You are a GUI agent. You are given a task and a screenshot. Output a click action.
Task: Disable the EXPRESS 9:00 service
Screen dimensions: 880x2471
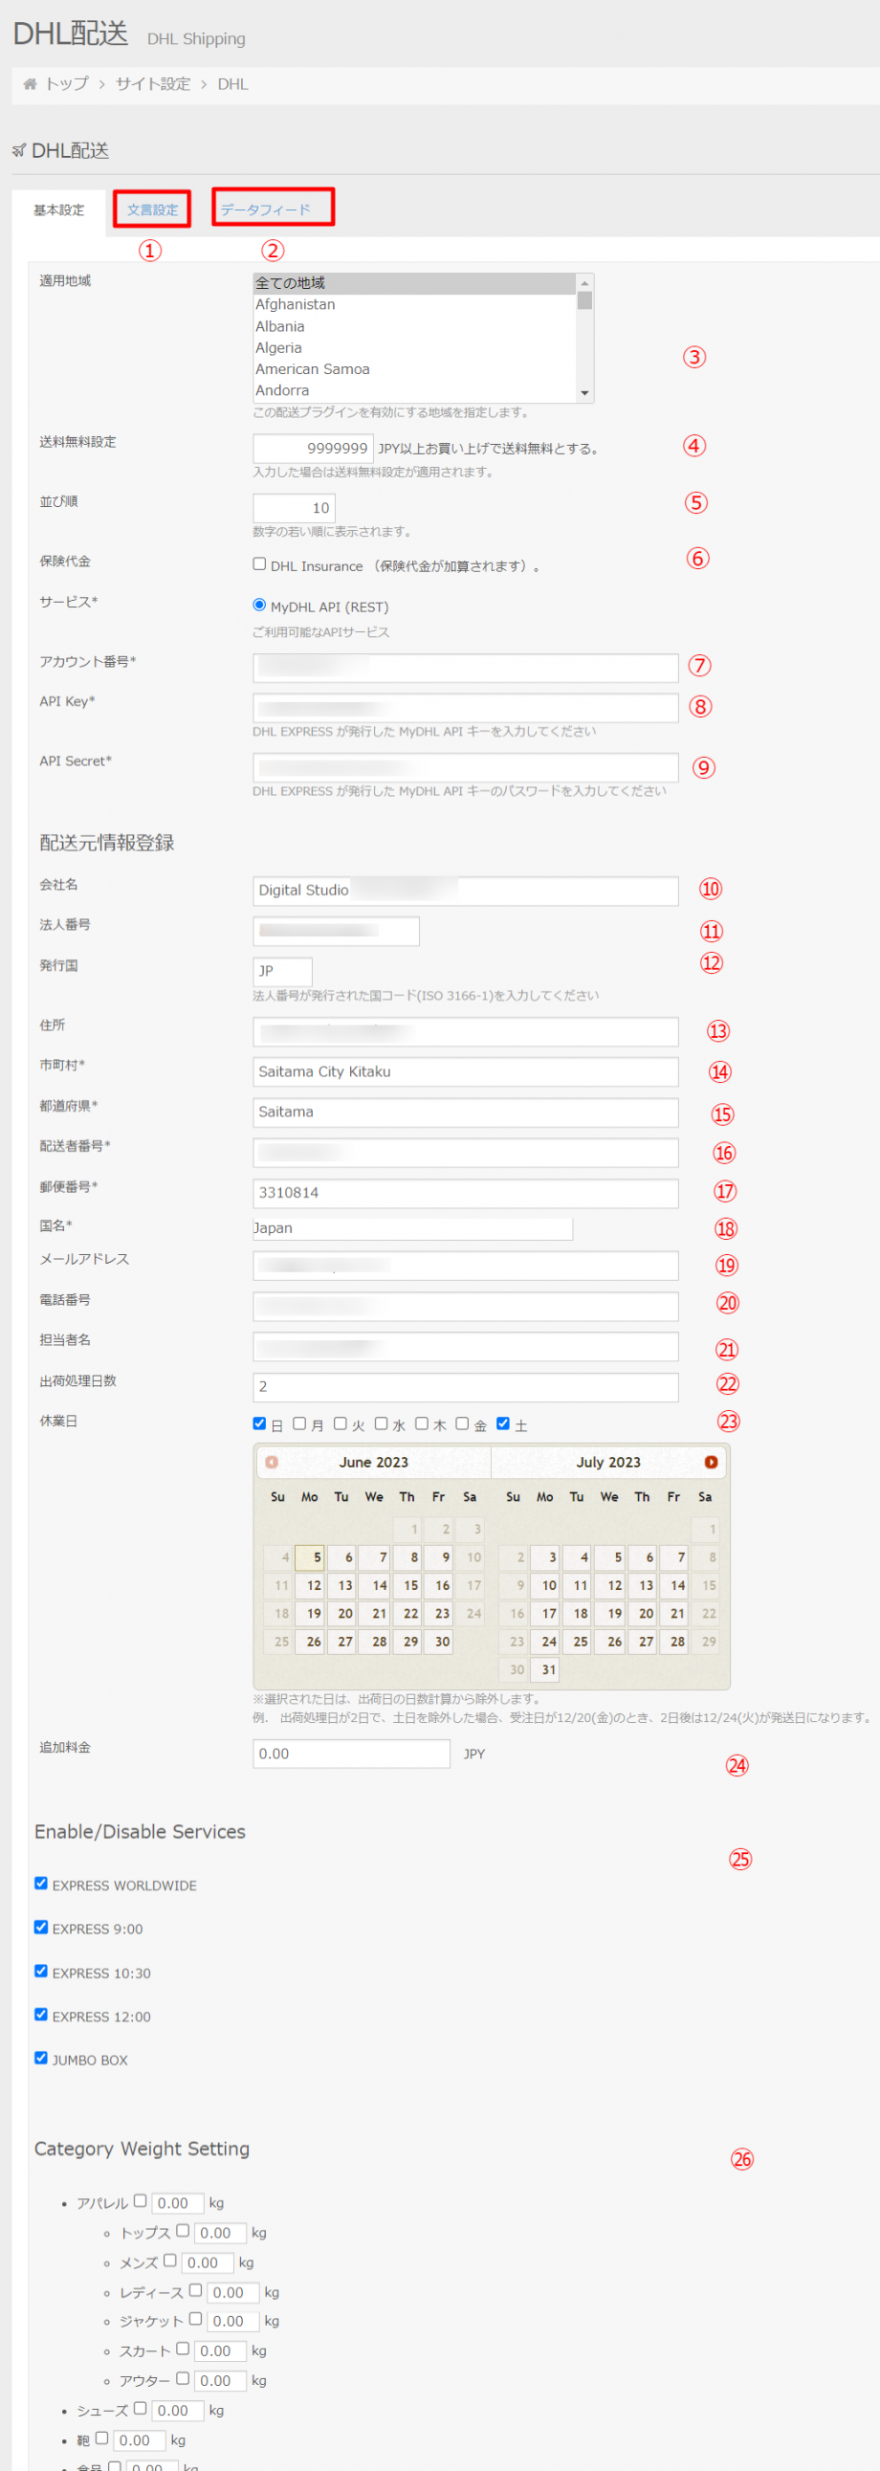tap(41, 1927)
